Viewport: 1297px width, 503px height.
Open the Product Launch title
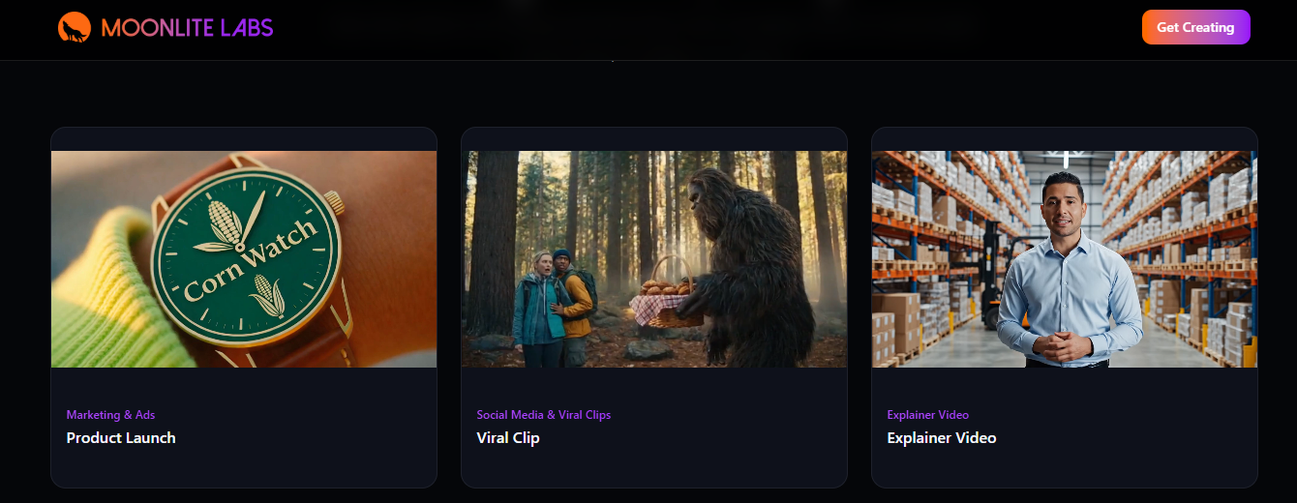(121, 438)
